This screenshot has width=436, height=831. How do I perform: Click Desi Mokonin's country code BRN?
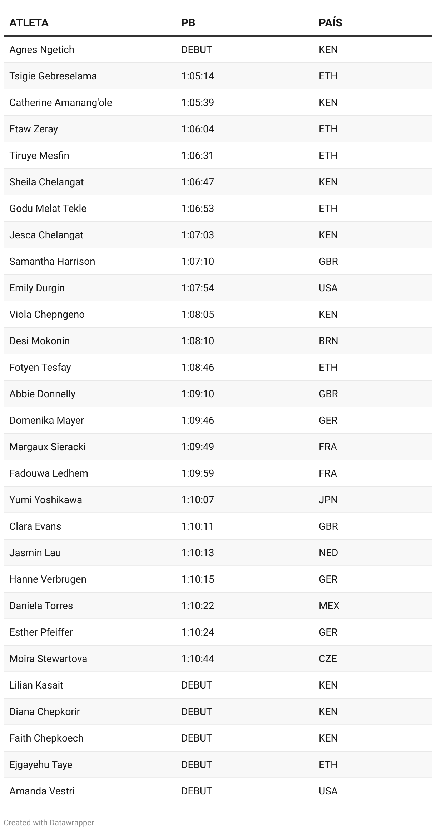[x=328, y=341]
